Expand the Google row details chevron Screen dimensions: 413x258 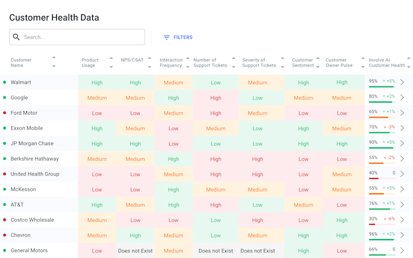[x=402, y=97]
